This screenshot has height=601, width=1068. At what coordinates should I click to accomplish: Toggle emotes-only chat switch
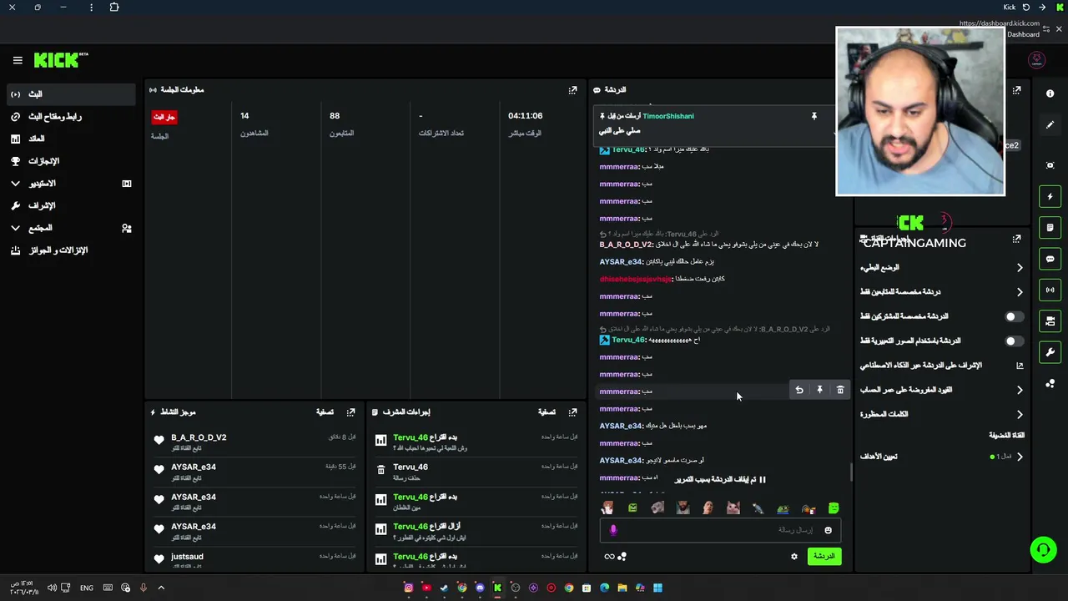click(x=1013, y=341)
